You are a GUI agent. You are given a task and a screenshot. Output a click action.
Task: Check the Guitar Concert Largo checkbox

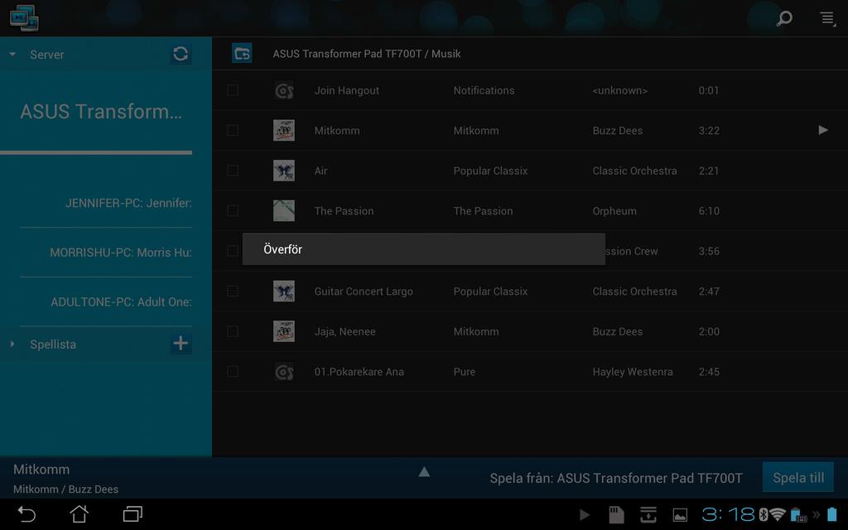pyautogui.click(x=233, y=291)
